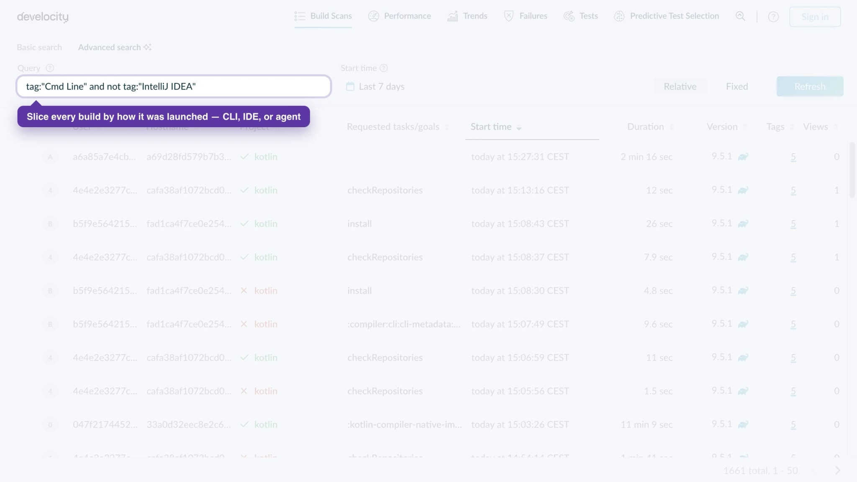The height and width of the screenshot is (482, 857).
Task: Select the Fixed time mode
Action: pyautogui.click(x=736, y=87)
